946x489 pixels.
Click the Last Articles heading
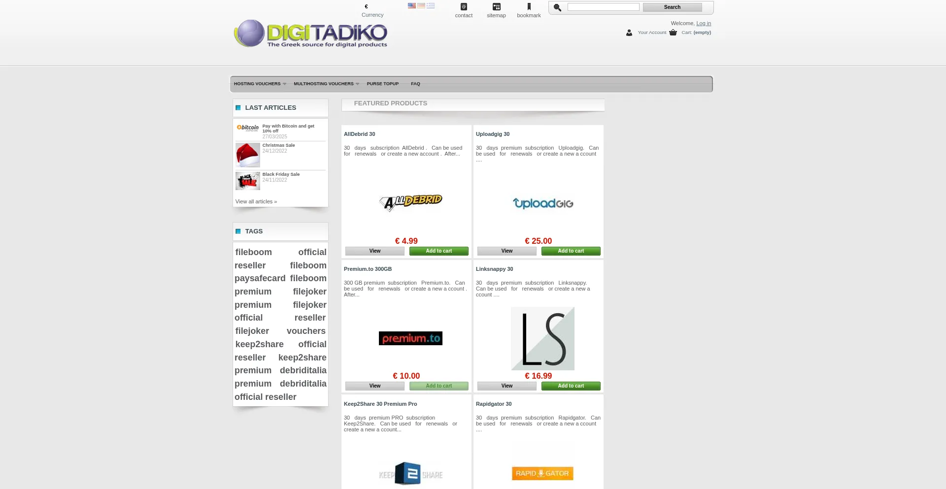pos(270,107)
